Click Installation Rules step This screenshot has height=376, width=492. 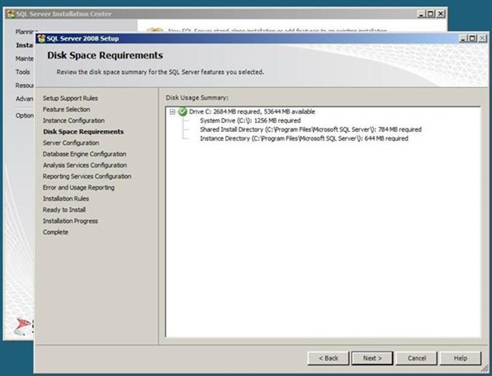66,198
